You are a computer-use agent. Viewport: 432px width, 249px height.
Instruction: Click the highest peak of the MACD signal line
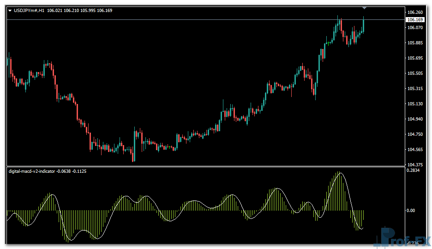340,173
